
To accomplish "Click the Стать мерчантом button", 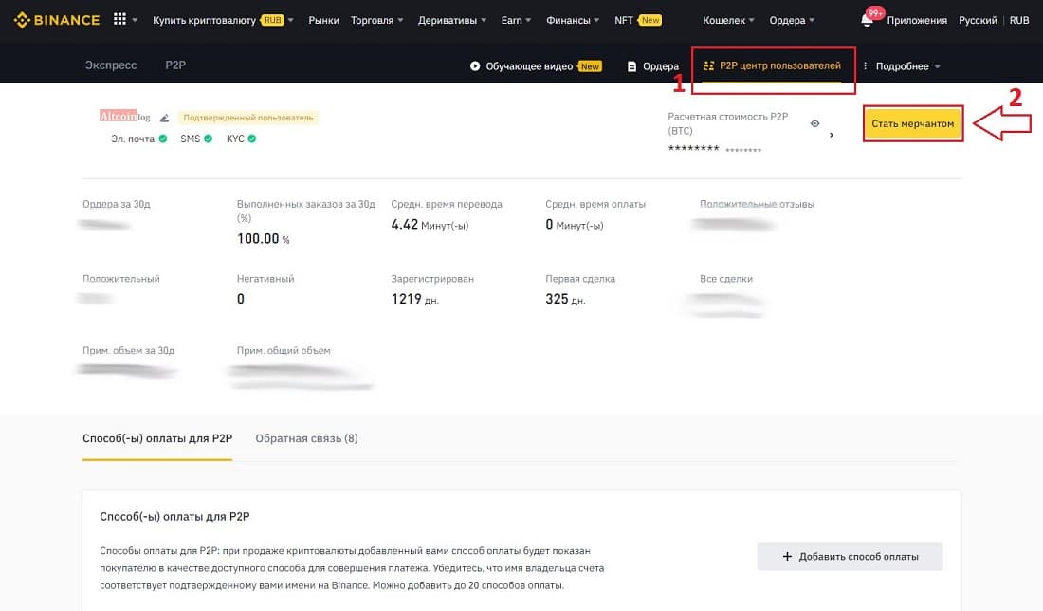I will pyautogui.click(x=912, y=123).
